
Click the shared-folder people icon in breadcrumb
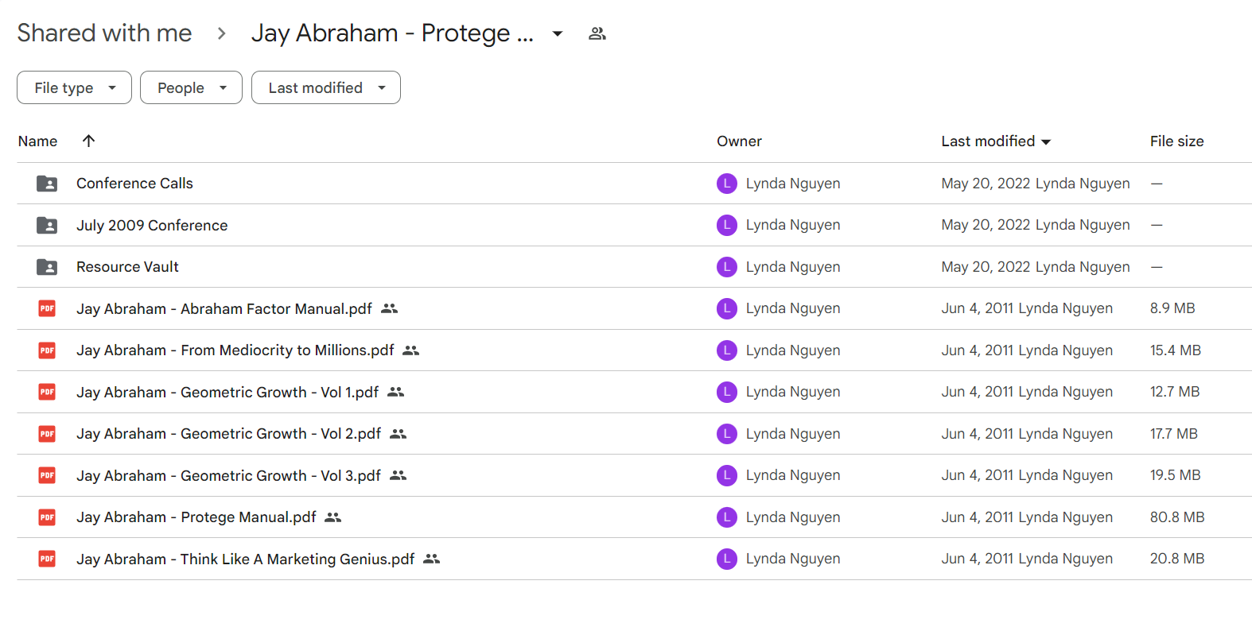597,33
